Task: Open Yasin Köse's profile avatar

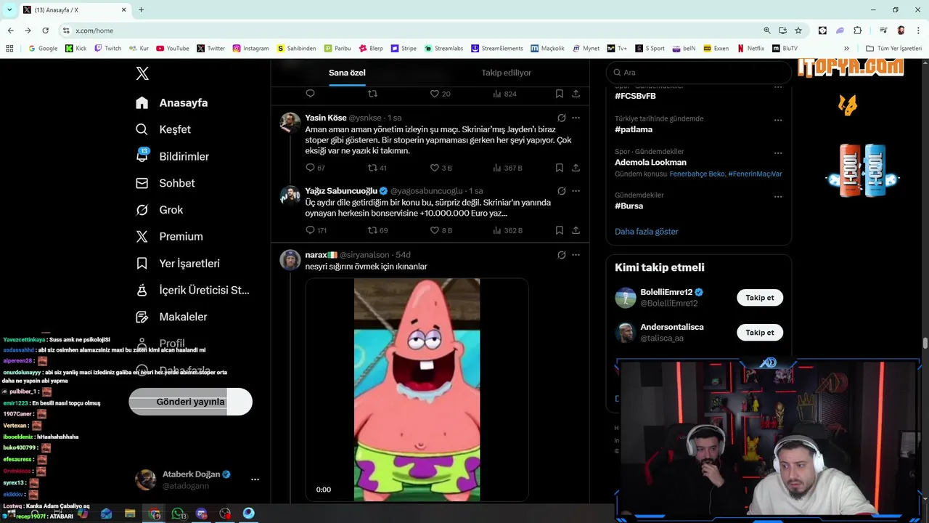Action: [290, 123]
